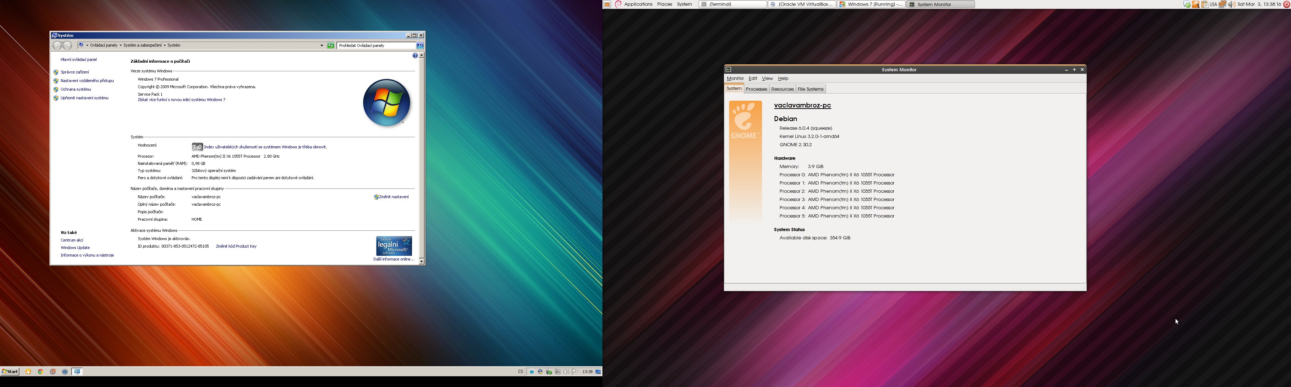The height and width of the screenshot is (387, 1291).
Task: Switch to Oracle VM VirtualBox in the GNOME panel
Action: coord(802,4)
